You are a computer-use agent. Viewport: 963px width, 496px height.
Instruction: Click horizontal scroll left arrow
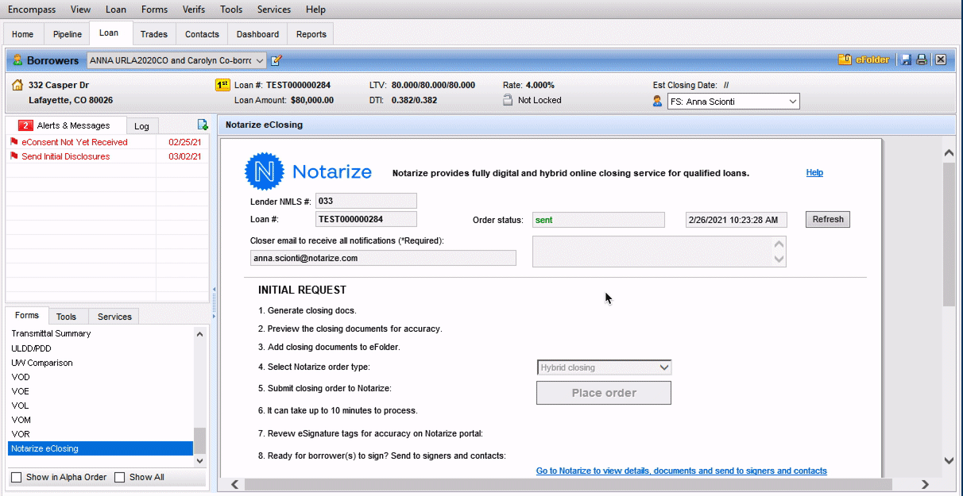coord(234,484)
